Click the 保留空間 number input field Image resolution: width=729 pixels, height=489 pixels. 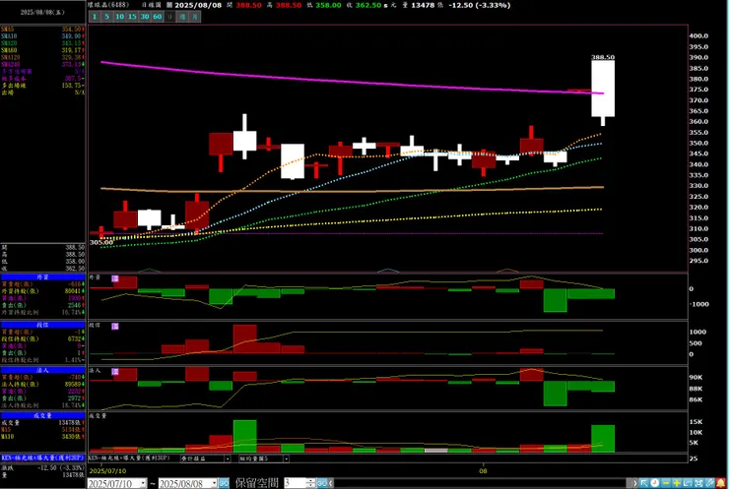[x=296, y=483]
